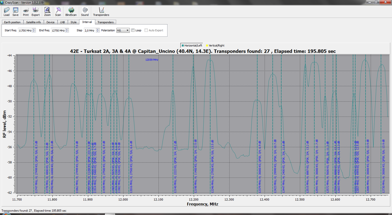Image resolution: width=392 pixels, height=215 pixels.
Task: Select the status bar transponders found text
Action: pos(34,211)
